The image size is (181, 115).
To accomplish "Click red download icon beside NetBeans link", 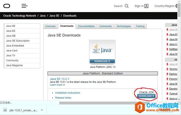I will 167,49.
